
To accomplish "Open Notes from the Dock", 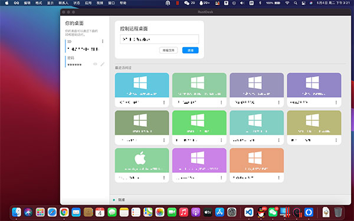I will point(124,212).
